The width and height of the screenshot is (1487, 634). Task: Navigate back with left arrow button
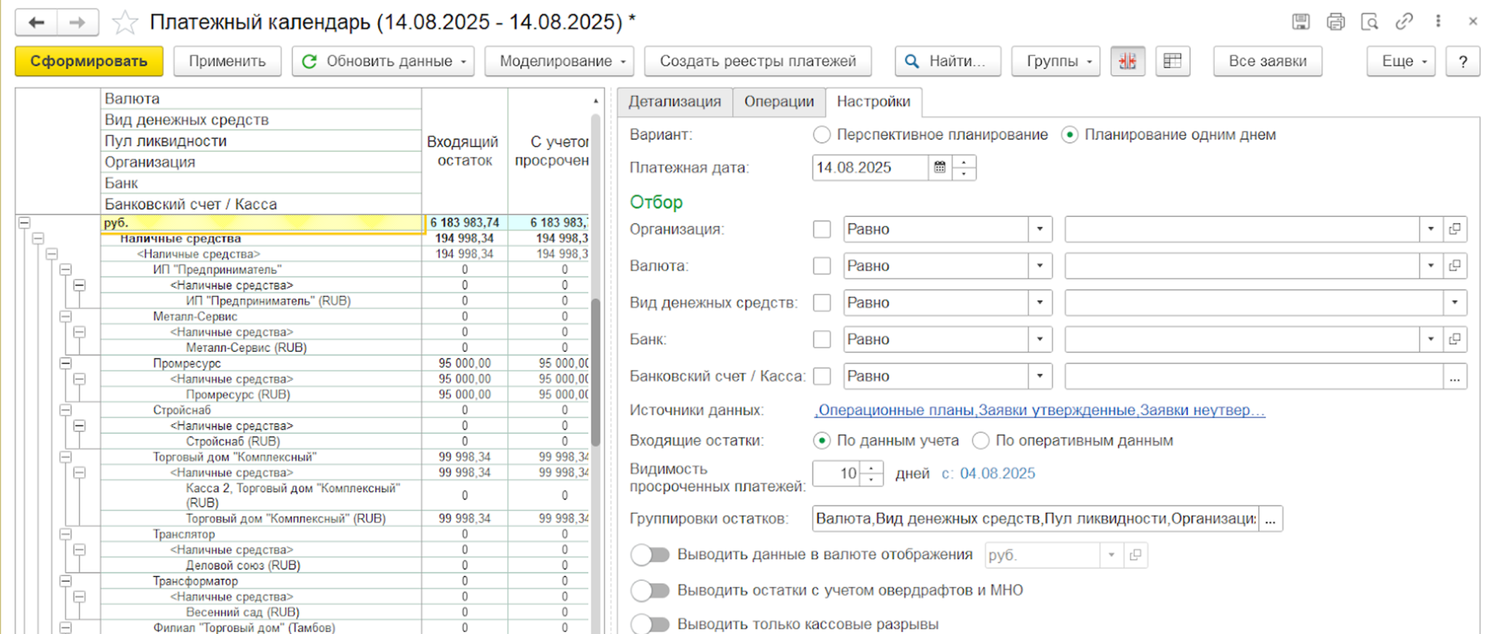36,22
